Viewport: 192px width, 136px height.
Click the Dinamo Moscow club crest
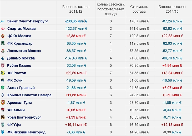pyautogui.click(x=3, y=58)
